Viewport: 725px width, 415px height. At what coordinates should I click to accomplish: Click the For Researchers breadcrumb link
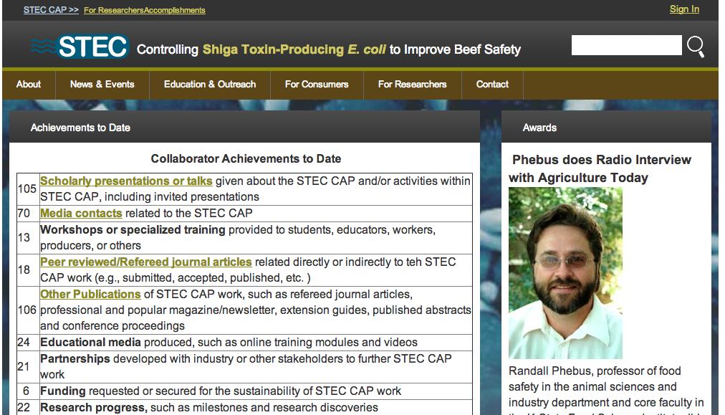113,11
